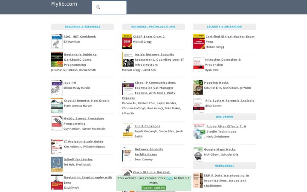Click Inside Network Security Assessment cover
307x192 pixels.
coord(128,59)
